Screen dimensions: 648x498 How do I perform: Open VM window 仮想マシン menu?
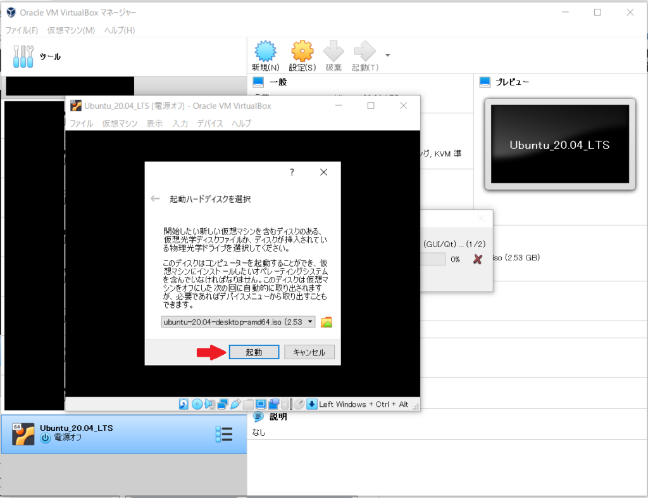[120, 124]
